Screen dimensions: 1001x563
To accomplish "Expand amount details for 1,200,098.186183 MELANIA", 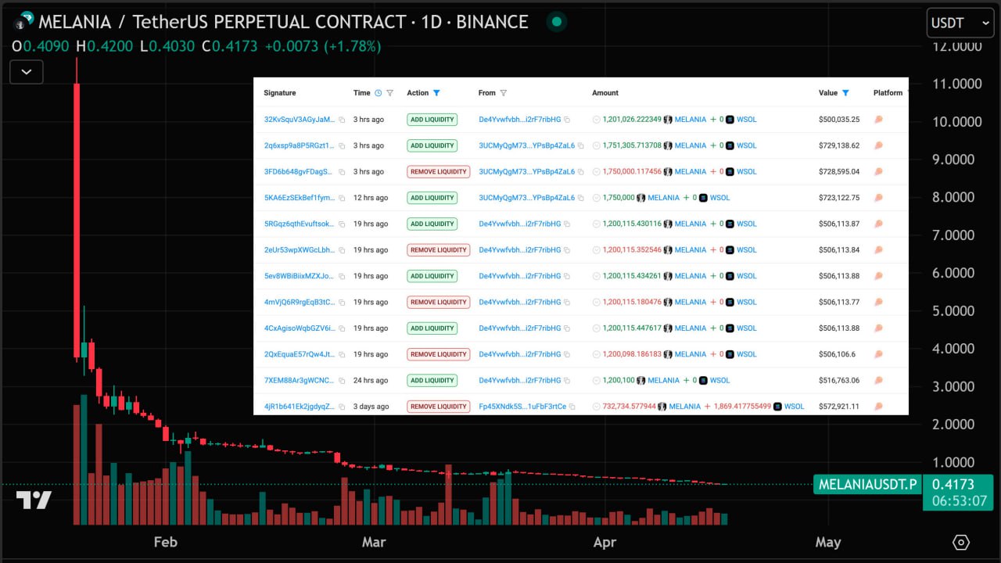I will click(596, 354).
